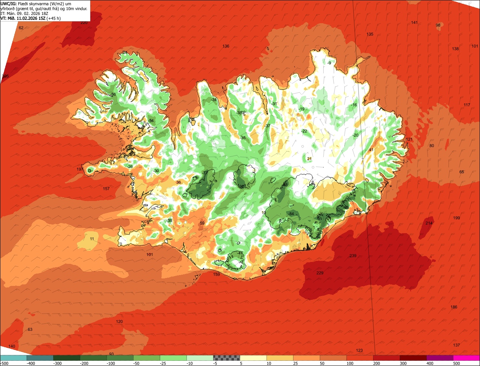Select the checkered -5 to 5 legend swatch
Image resolution: width=480 pixels, height=366 pixels.
(226, 358)
